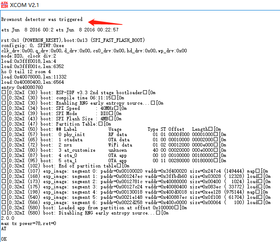Click the 'load:0x40080400,len:6564' line
The width and height of the screenshot is (280, 242).
pos(33,82)
